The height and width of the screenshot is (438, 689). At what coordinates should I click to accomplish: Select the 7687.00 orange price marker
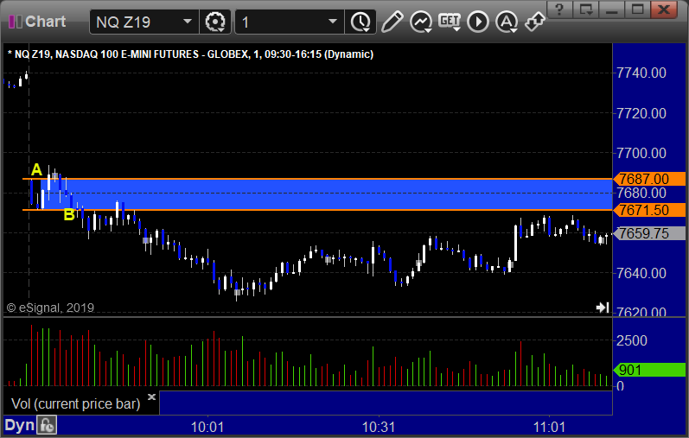pyautogui.click(x=650, y=179)
